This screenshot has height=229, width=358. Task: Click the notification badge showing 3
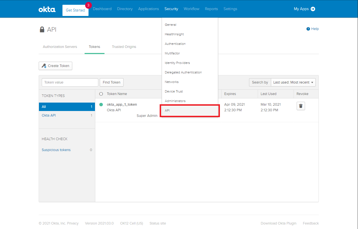click(88, 5)
